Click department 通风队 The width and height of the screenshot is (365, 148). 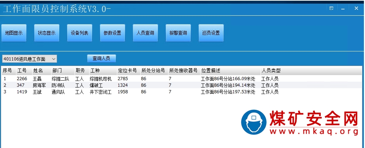58,92
